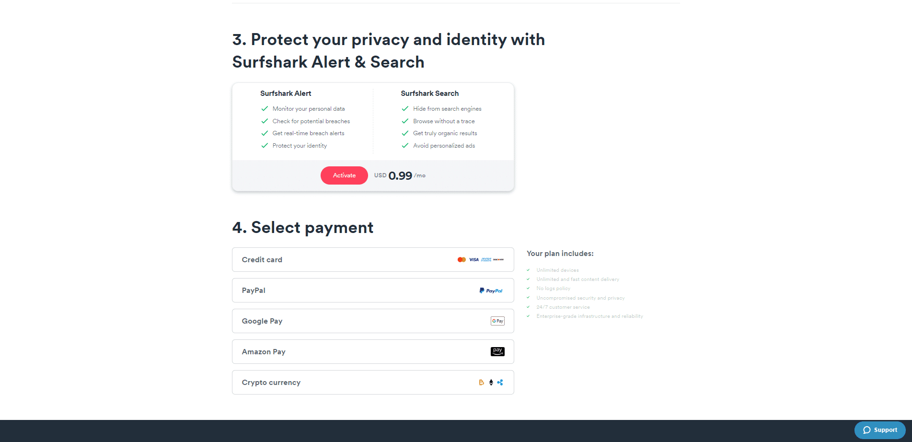
Task: Click the PayPal logo icon
Action: click(491, 291)
